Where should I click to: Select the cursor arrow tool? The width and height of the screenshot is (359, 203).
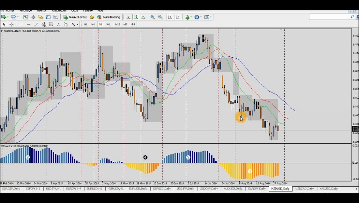click(4, 25)
